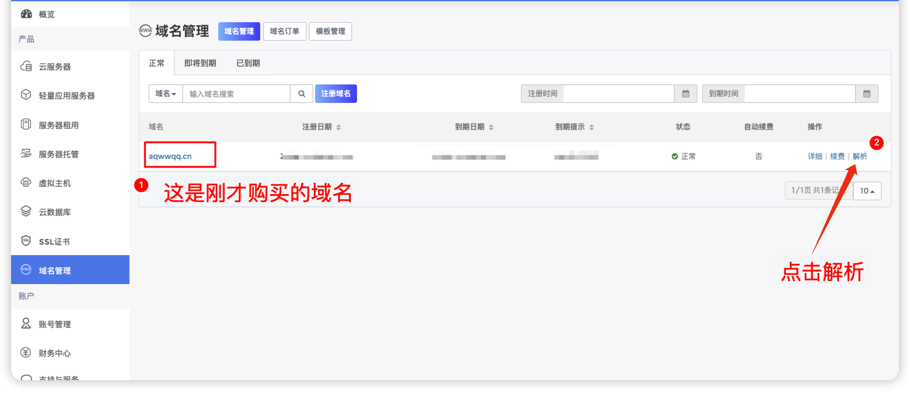910x395 pixels.
Task: Click the 注册域名 button
Action: (x=335, y=93)
